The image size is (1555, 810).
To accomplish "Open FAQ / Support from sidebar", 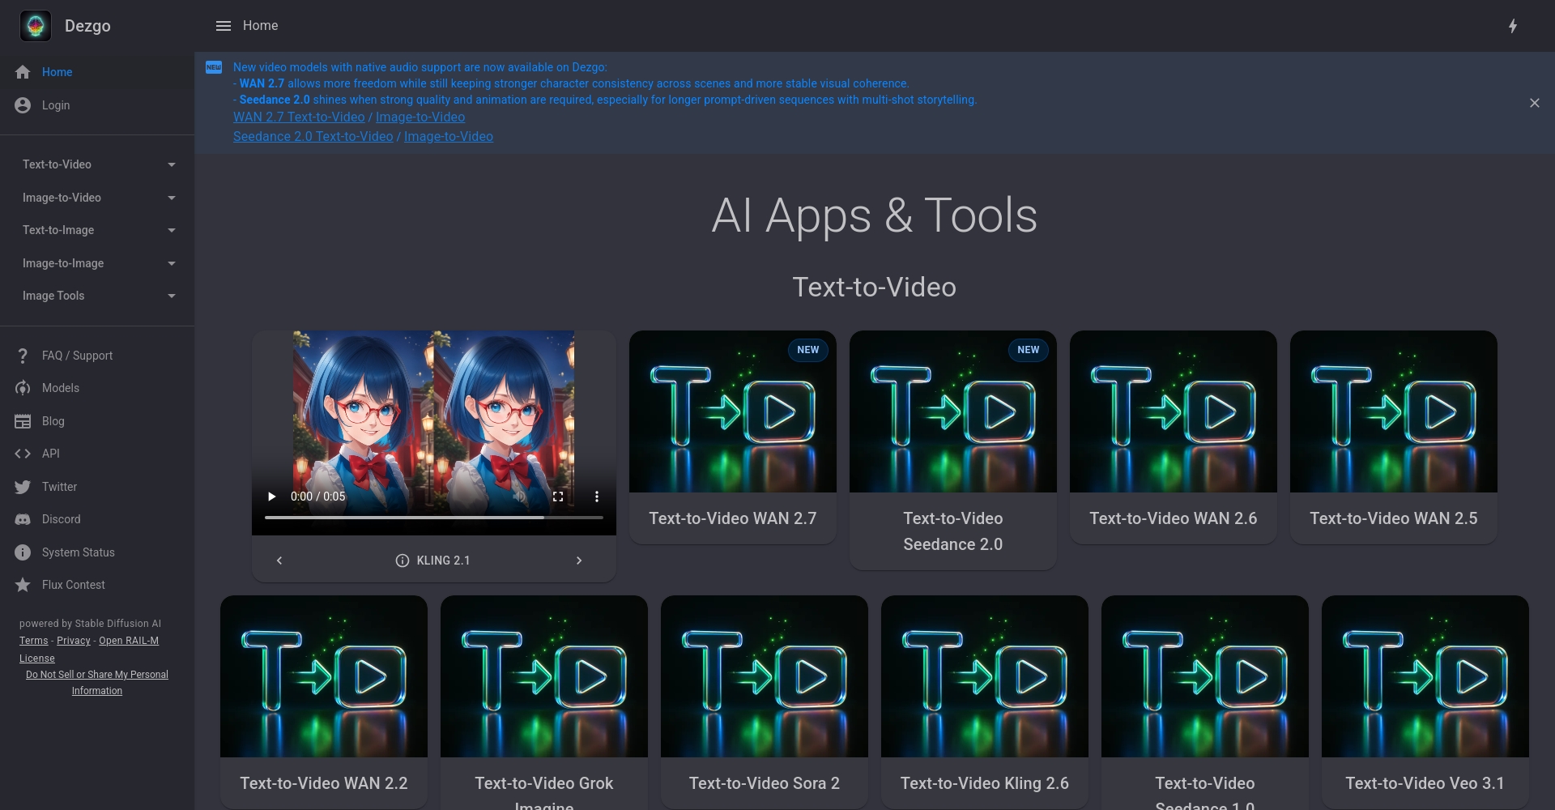I will coord(97,356).
